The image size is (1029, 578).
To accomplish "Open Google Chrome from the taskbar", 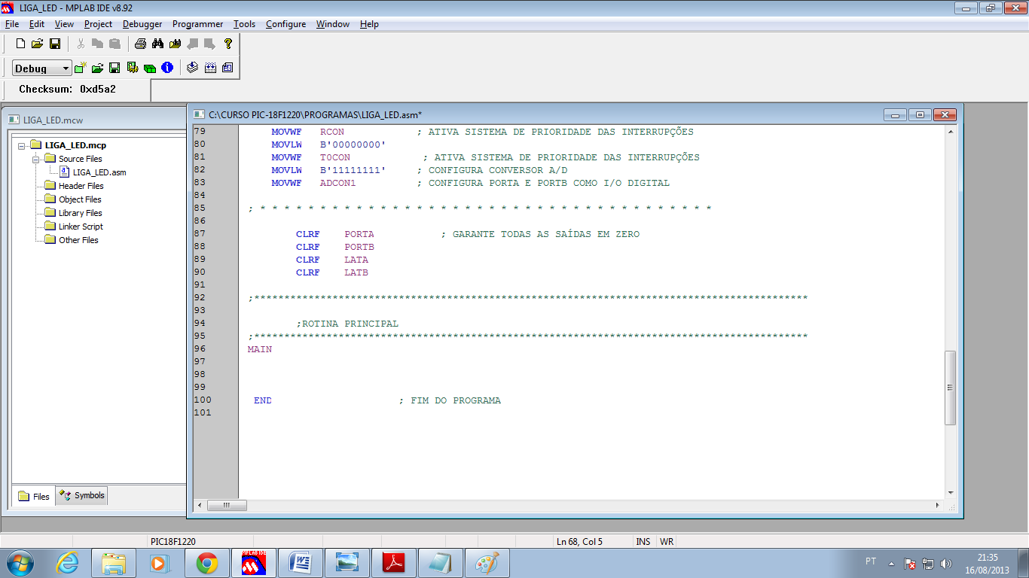I will click(x=207, y=562).
